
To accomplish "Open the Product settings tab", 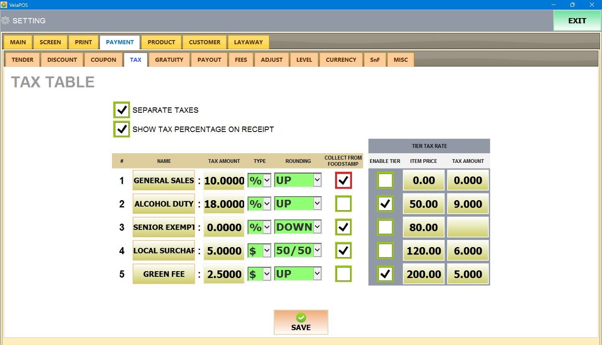I will (161, 42).
